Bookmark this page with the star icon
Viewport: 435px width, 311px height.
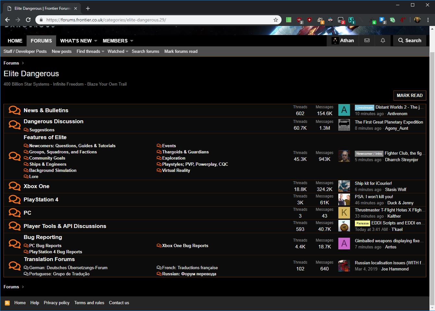point(276,20)
